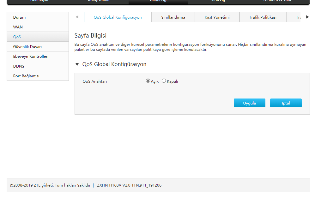Viewport: 315px width, 197px height.
Task: Open WAN in the sidebar
Action: pos(38,27)
